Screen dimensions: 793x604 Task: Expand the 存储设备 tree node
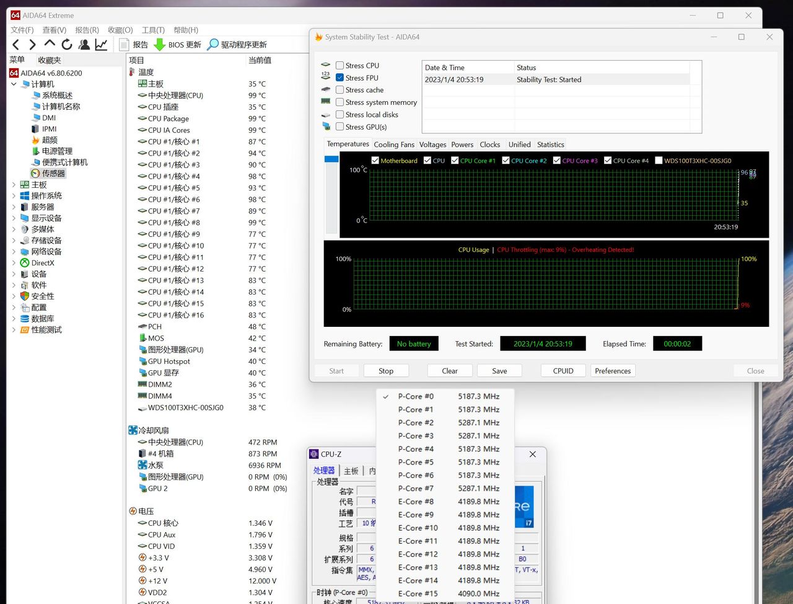coord(14,241)
